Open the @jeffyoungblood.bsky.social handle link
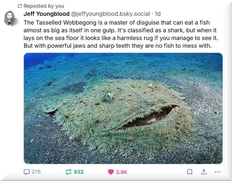Viewport: 232px width, 181px height. click(111, 14)
